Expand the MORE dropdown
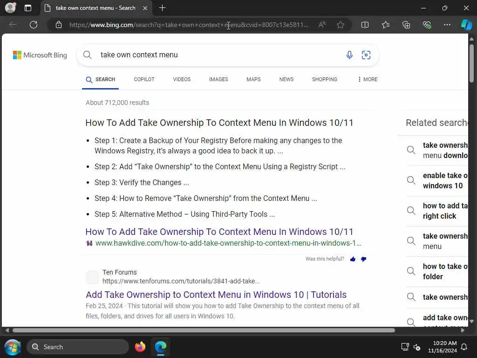This screenshot has width=477, height=358. (368, 79)
